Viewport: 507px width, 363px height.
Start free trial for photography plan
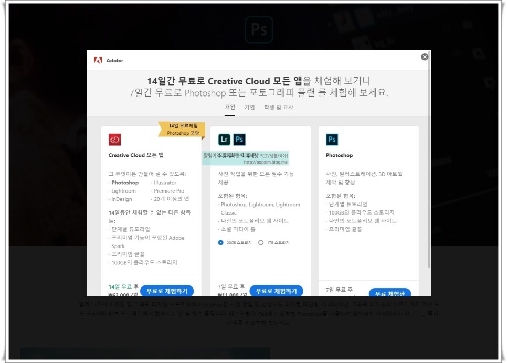(x=276, y=291)
